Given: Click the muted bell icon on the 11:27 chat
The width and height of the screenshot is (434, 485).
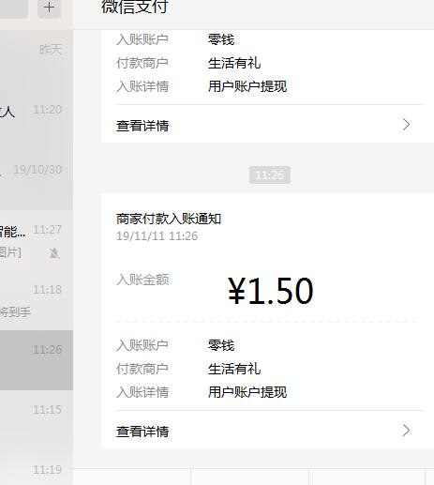Looking at the screenshot, I should (54, 253).
